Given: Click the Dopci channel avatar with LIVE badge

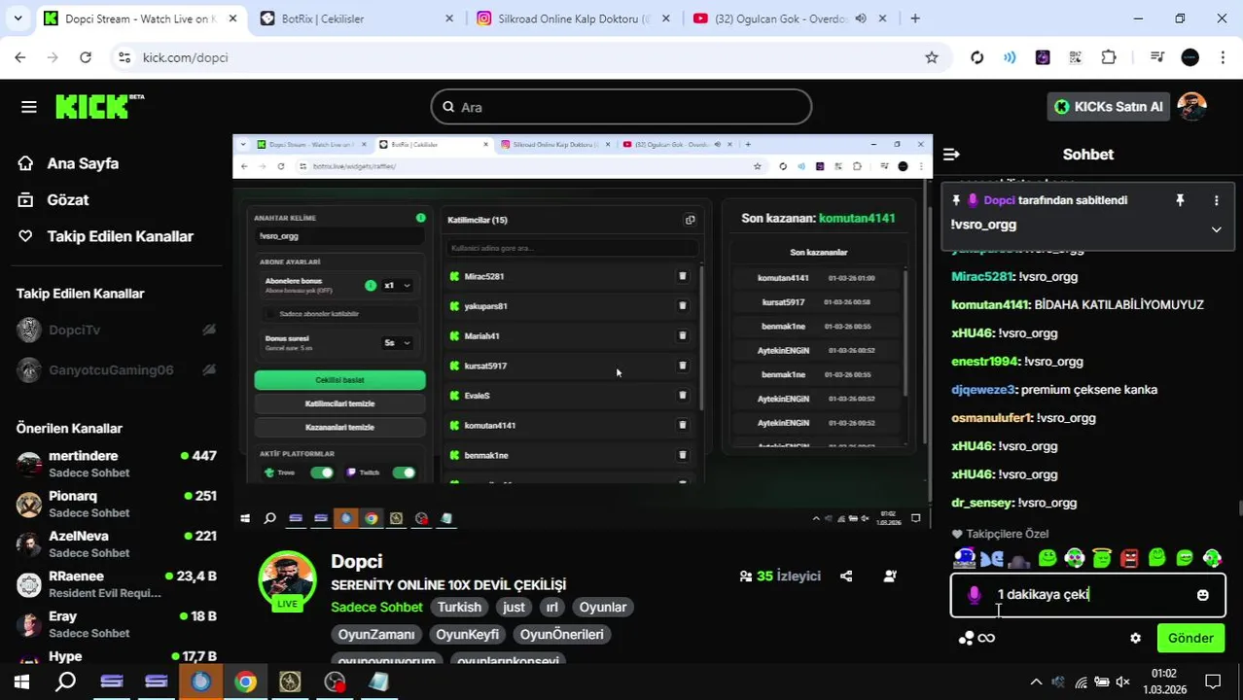Looking at the screenshot, I should pos(287,580).
